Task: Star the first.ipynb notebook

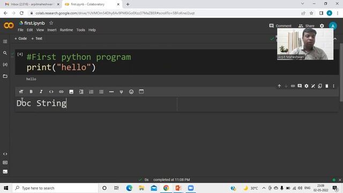Action: pyautogui.click(x=51, y=23)
